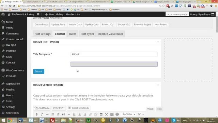The image size is (218, 123).
Task: Submit the title template form
Action: [x=38, y=71]
